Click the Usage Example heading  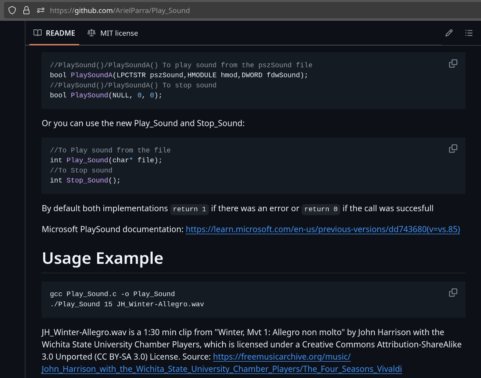(102, 258)
